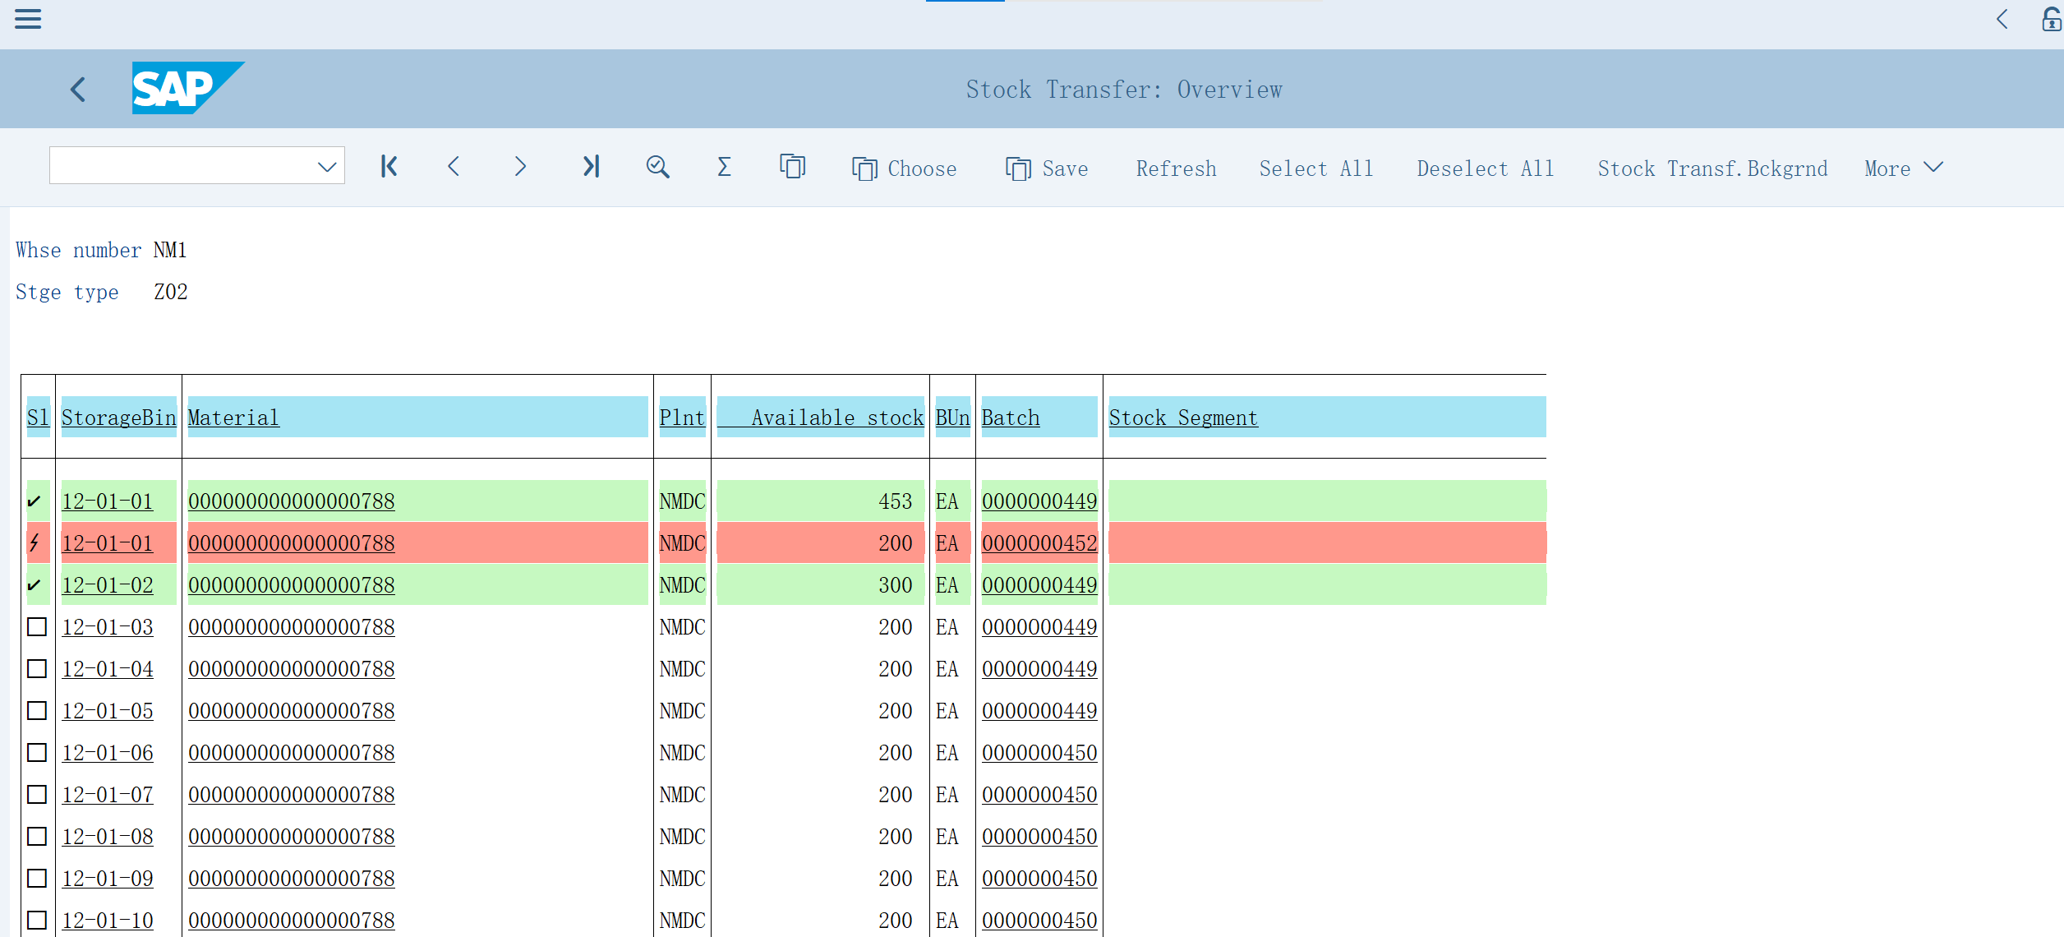Jump to last page icon
This screenshot has height=937, width=2064.
pos(591,167)
